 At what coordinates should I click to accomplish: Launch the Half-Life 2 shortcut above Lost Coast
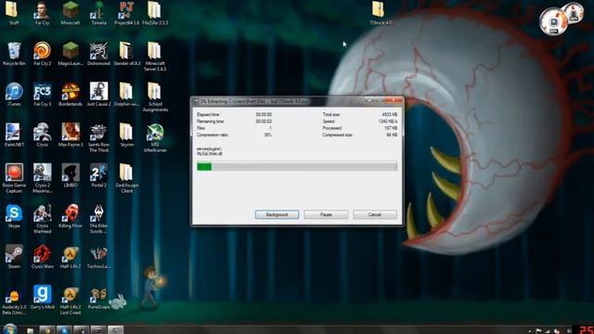click(x=71, y=257)
